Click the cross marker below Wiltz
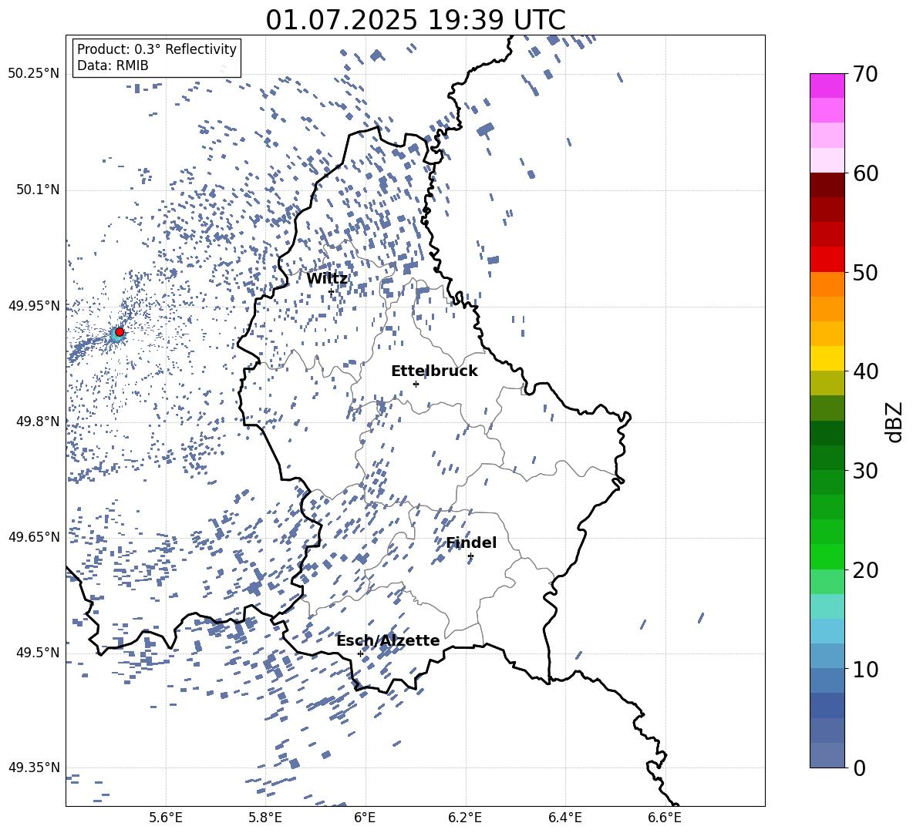This screenshot has height=833, width=913. tap(332, 291)
